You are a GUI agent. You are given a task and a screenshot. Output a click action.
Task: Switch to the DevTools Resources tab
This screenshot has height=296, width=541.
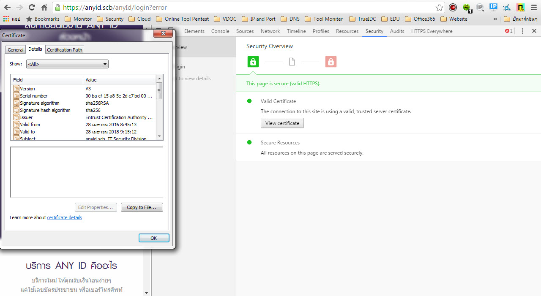coord(347,31)
